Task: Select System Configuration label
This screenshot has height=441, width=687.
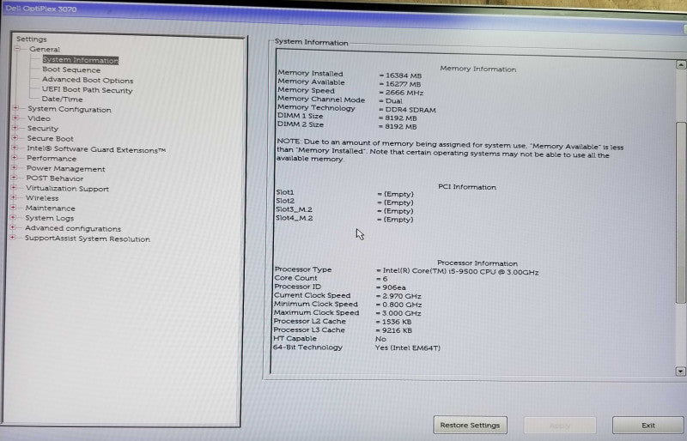Action: click(70, 110)
